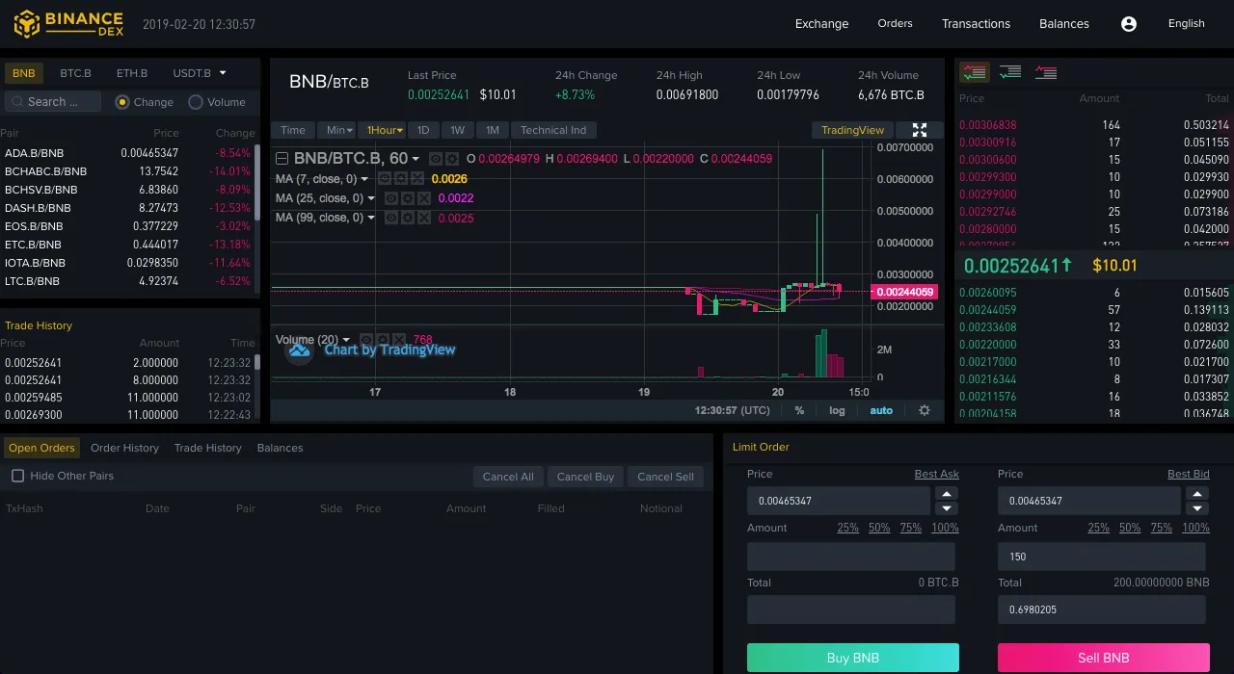Click the Sell BNB button
The image size is (1234, 674).
pos(1104,658)
